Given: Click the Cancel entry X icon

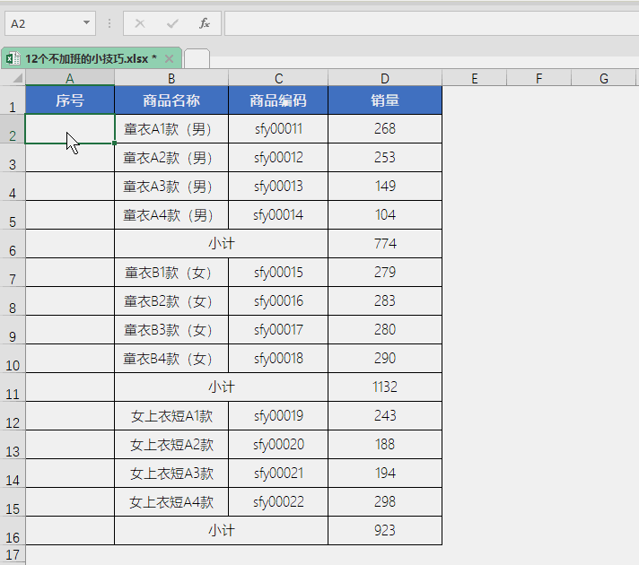Looking at the screenshot, I should (140, 23).
